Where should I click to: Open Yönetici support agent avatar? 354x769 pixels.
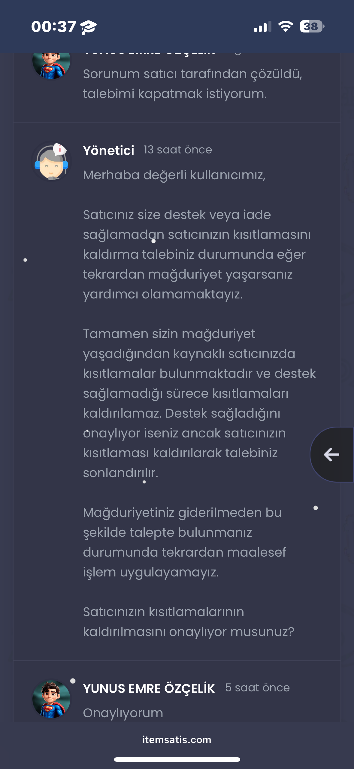click(x=51, y=162)
